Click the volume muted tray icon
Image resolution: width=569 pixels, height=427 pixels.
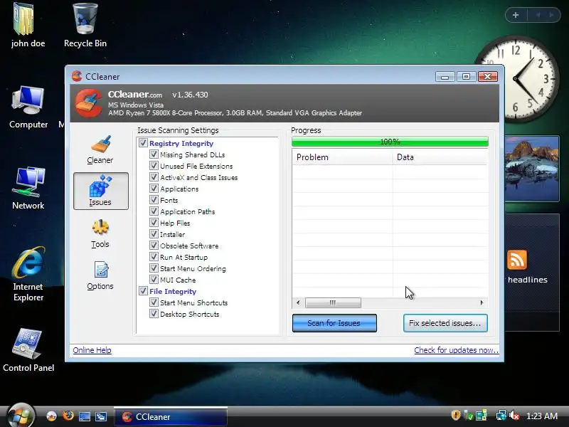click(514, 416)
